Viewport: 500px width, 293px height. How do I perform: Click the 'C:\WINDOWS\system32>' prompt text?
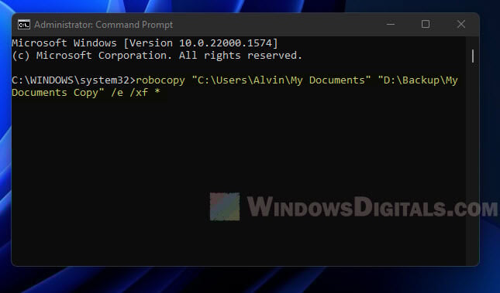pos(74,80)
